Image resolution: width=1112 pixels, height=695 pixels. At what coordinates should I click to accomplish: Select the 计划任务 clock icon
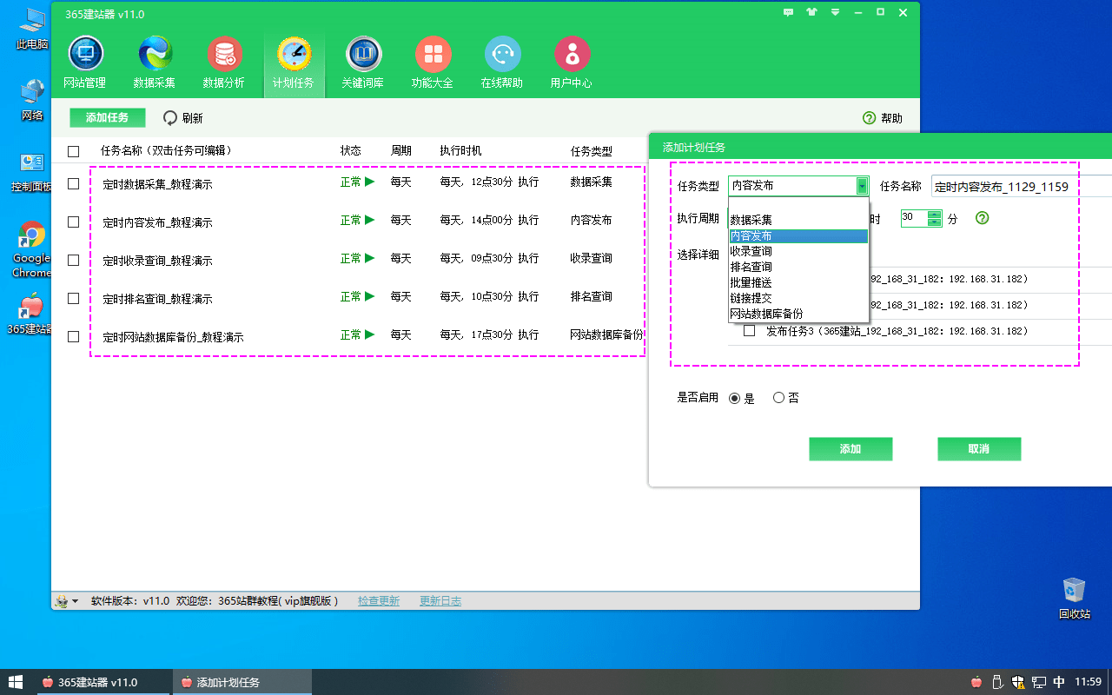tap(294, 54)
